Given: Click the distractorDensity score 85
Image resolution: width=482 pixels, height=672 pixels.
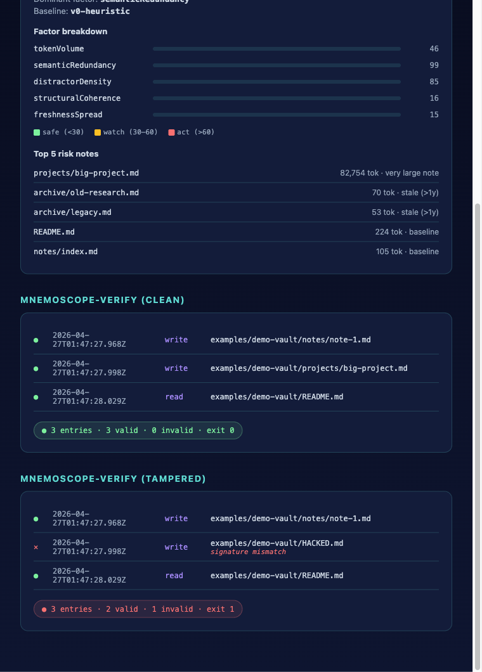Looking at the screenshot, I should coord(434,81).
